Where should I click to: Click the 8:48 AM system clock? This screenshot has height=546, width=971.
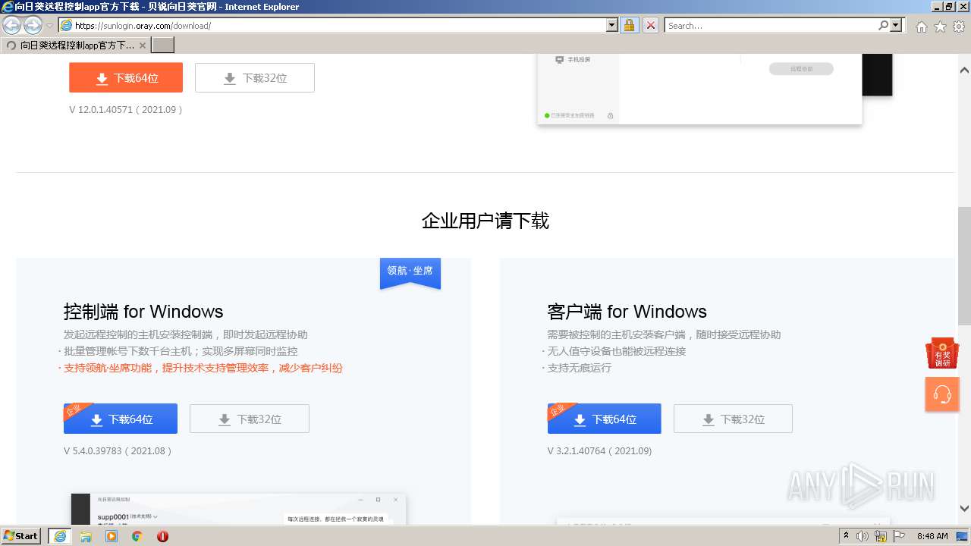click(x=932, y=536)
